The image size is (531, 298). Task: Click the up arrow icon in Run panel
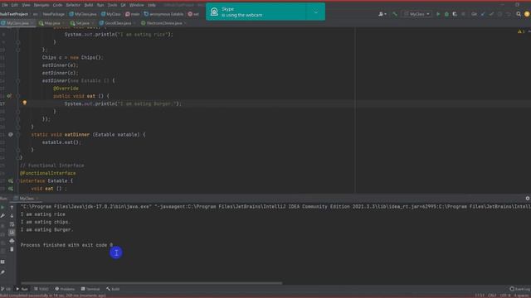tap(12, 207)
